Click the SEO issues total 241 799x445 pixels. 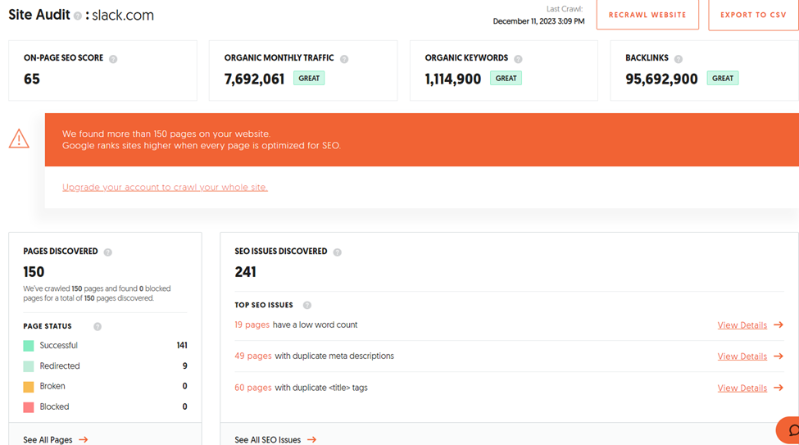click(245, 272)
